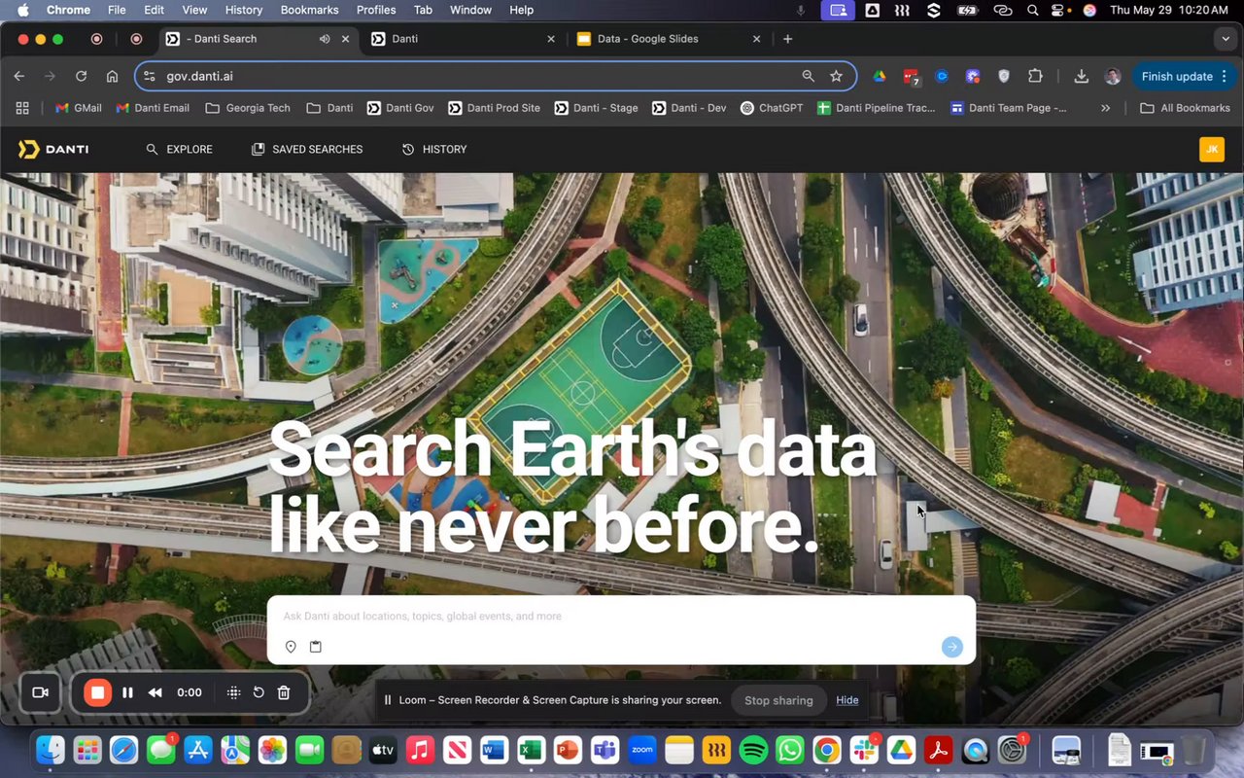Open the Extensions puzzle menu
Image resolution: width=1244 pixels, height=778 pixels.
pyautogui.click(x=1035, y=76)
